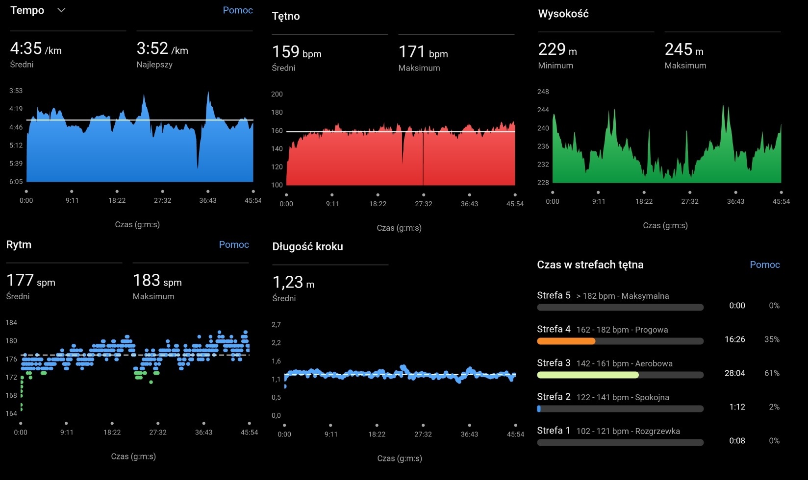The height and width of the screenshot is (480, 808).
Task: Click Pomoc beside Czas w strefach tętna
Action: [764, 264]
